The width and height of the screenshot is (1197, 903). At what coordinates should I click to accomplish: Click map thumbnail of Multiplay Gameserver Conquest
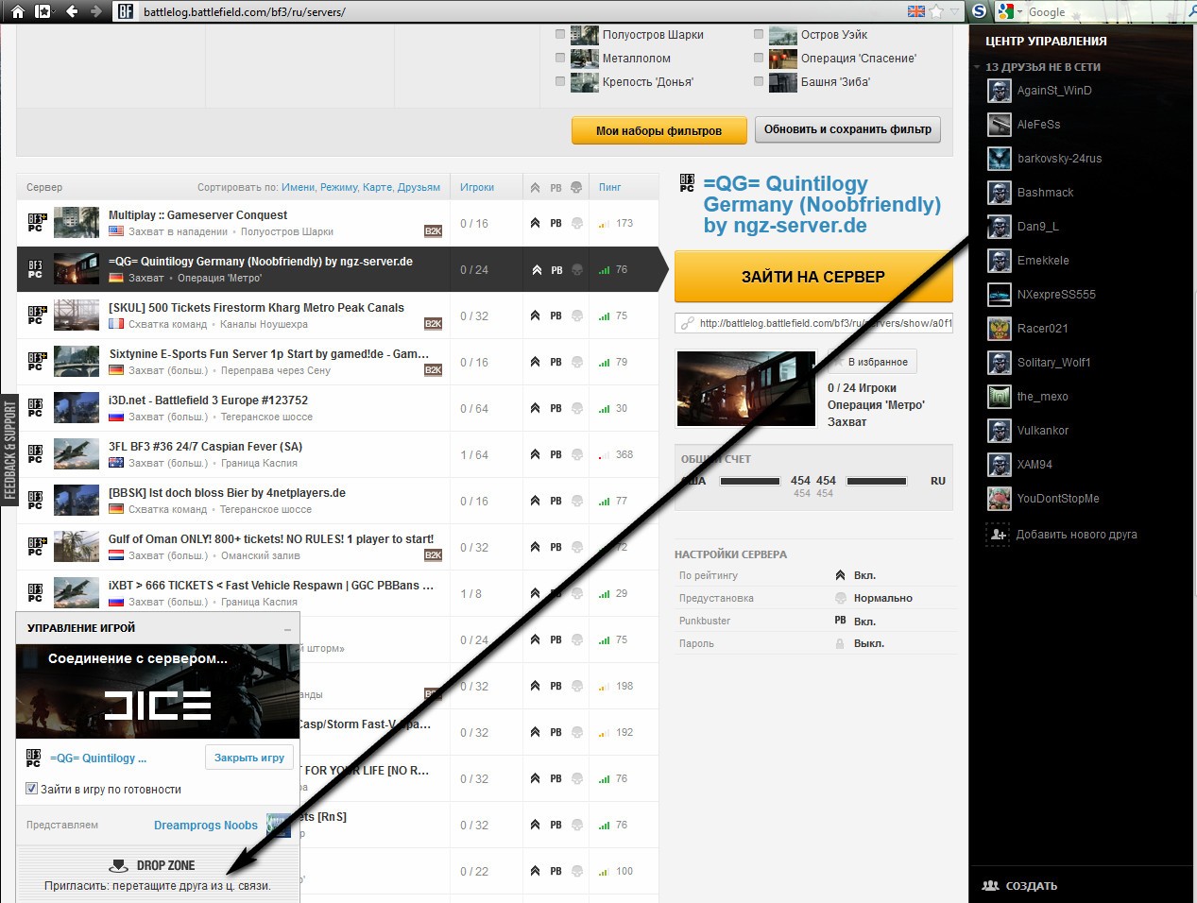tap(77, 223)
